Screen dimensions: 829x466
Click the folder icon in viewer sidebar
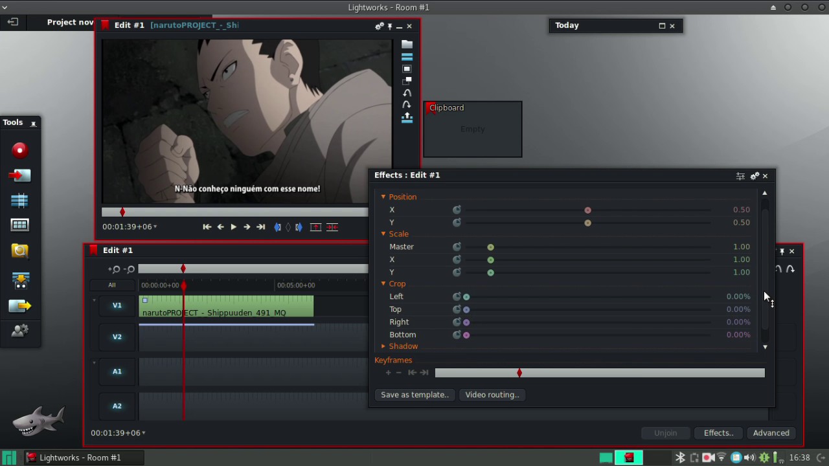[407, 45]
